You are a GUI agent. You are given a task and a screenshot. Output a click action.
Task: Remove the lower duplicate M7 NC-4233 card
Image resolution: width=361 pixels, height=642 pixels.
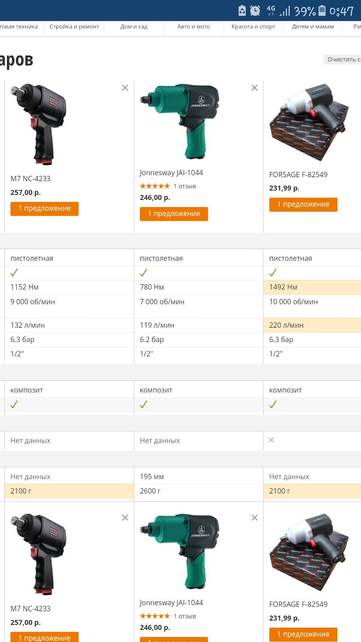pos(125,518)
